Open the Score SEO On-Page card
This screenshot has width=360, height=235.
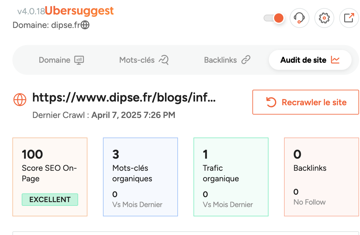pyautogui.click(x=50, y=177)
